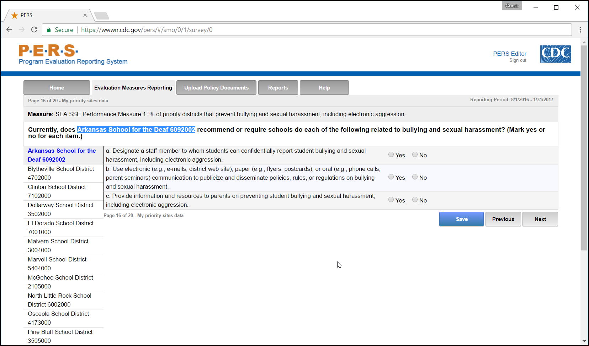Select Malvern School District 3004000
589x346 pixels.
click(64, 246)
